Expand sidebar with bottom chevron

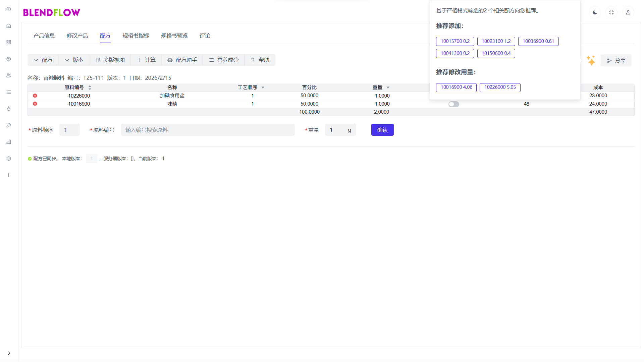point(9,353)
